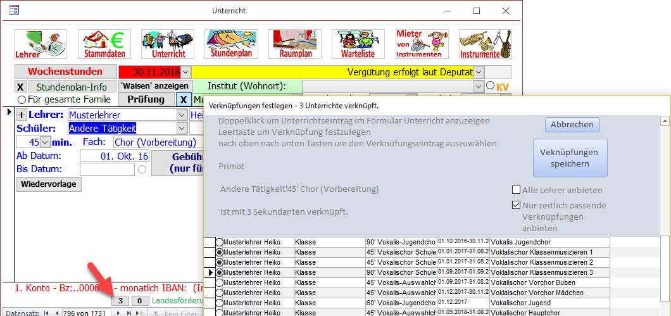Open the Stundenplan icon
Image resolution: width=671 pixels, height=316 pixels.
[x=231, y=44]
